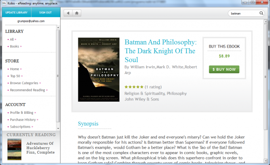
Task: Click the (1 rating) count
Action: tap(153, 87)
